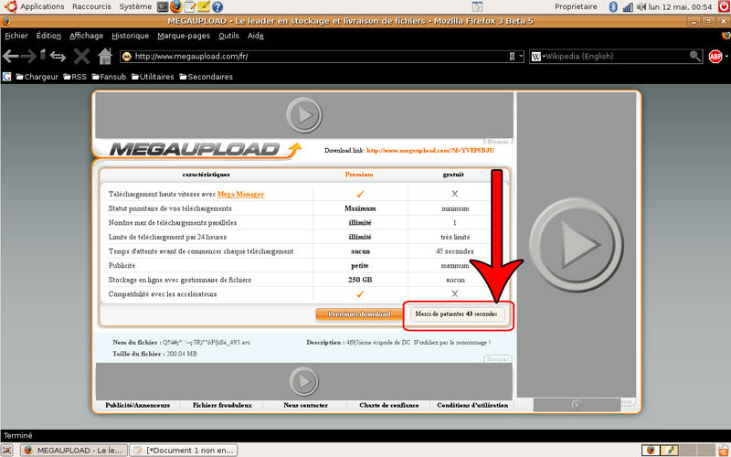Image resolution: width=731 pixels, height=457 pixels.
Task: Show desktop via bottom-left panel icon
Action: (x=7, y=450)
